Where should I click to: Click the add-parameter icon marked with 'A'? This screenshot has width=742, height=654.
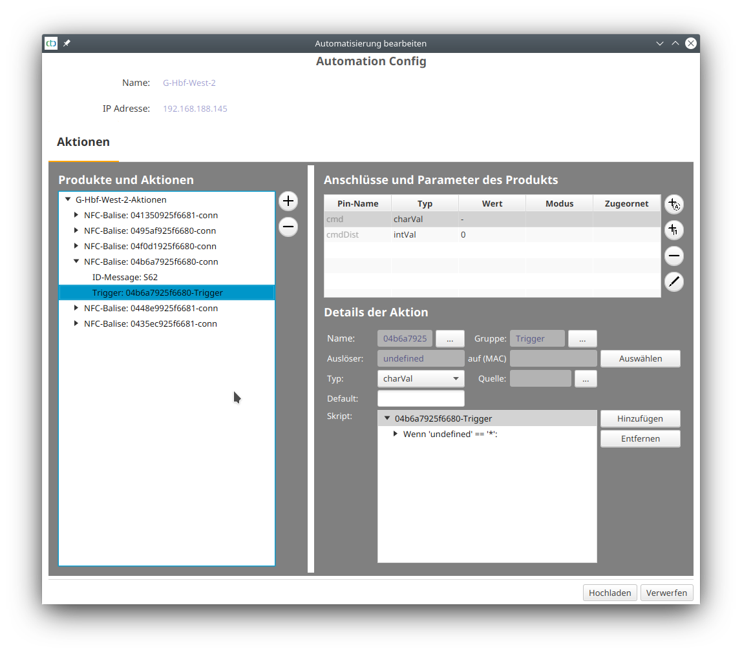tap(673, 204)
